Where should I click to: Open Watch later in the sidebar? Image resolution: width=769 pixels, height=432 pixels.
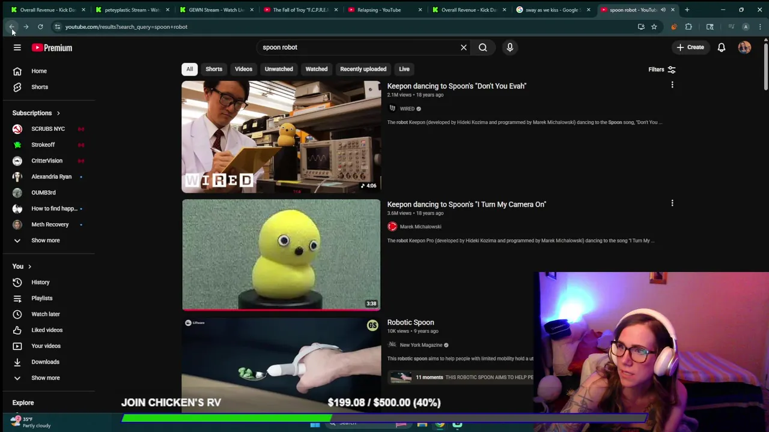coord(48,314)
